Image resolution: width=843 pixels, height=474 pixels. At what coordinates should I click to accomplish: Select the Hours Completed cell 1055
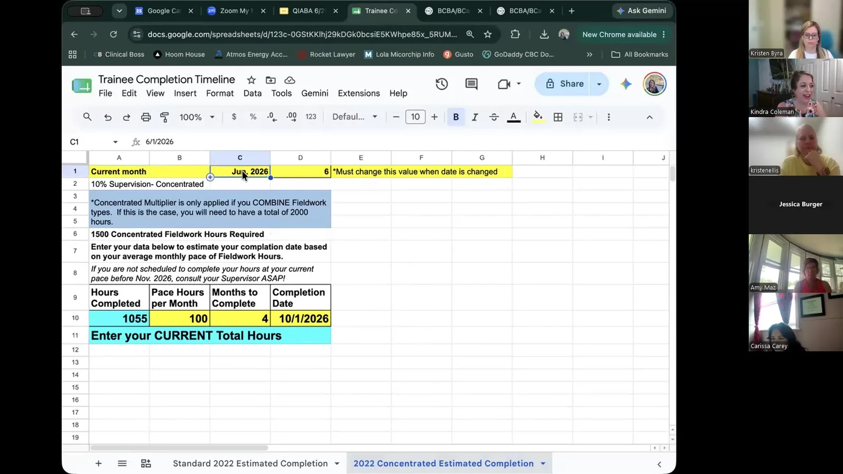119,319
